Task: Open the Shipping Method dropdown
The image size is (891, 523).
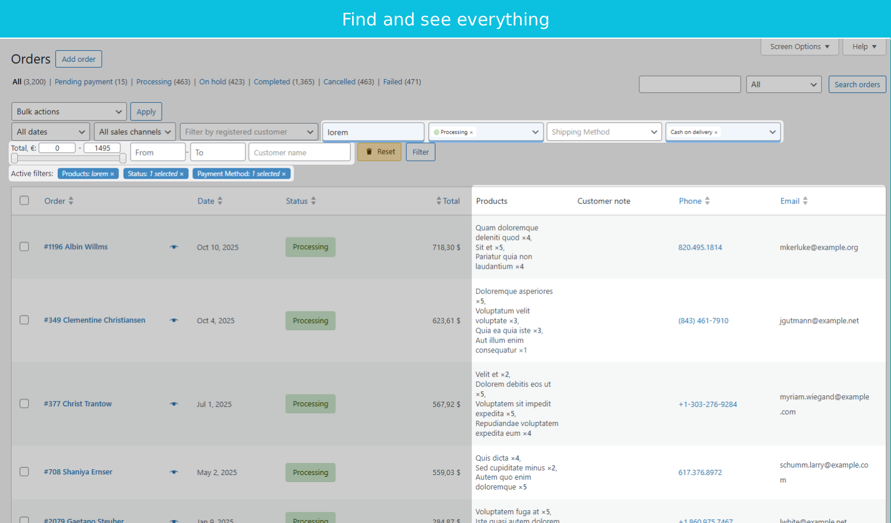Action: (x=603, y=131)
